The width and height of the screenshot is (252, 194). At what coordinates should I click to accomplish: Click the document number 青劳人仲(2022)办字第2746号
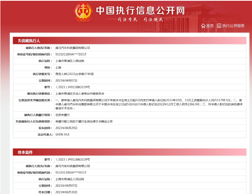[74, 74]
